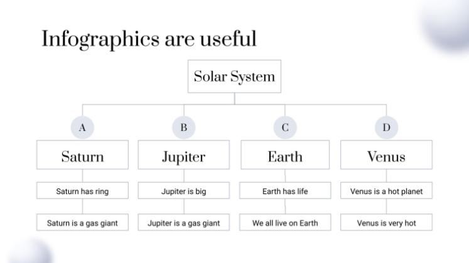This screenshot has width=469, height=263.
Task: Select the Jupiter heading box
Action: pyautogui.click(x=184, y=156)
